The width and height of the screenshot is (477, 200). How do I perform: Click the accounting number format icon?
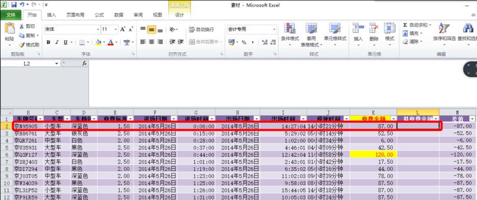[231, 42]
